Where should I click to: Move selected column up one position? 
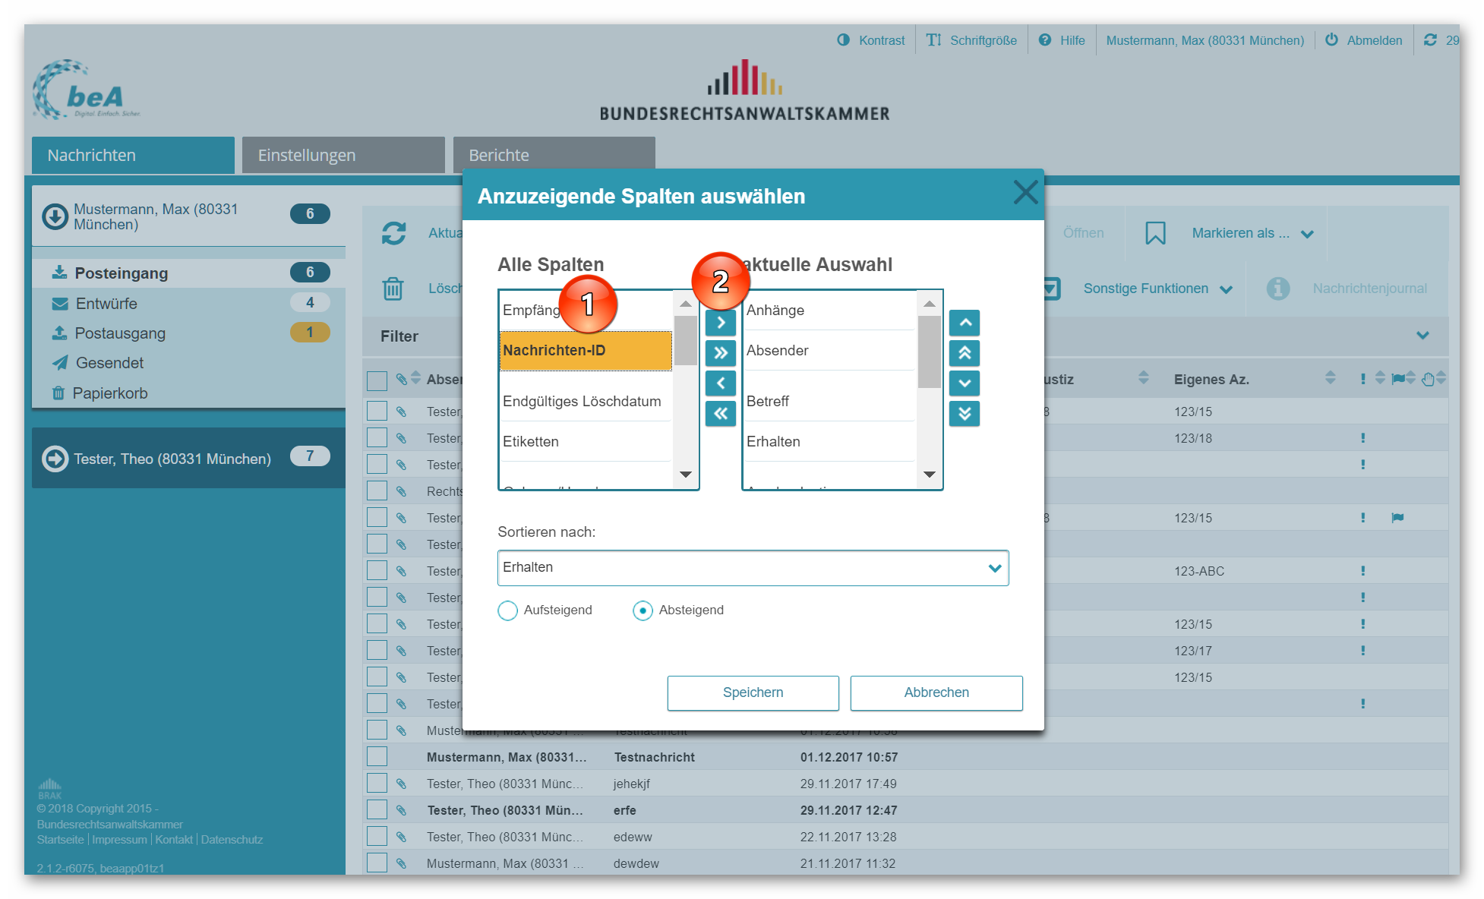(964, 323)
